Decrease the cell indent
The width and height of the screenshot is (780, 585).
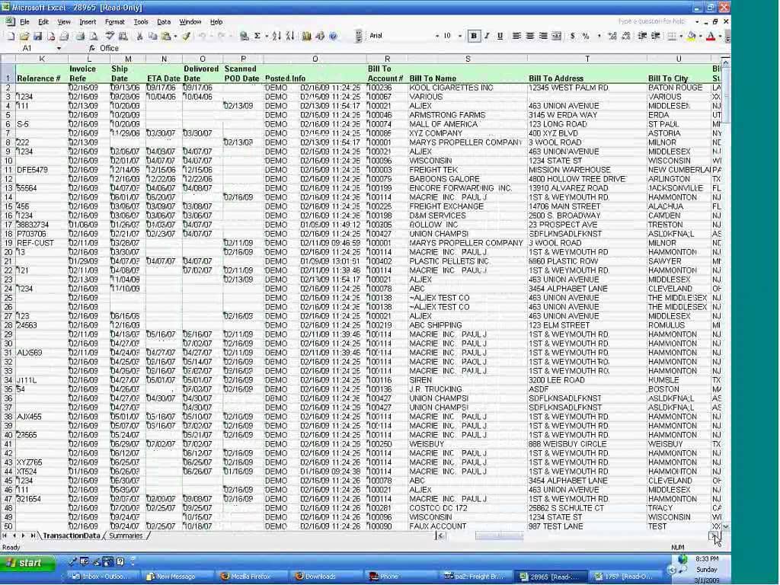(x=642, y=36)
